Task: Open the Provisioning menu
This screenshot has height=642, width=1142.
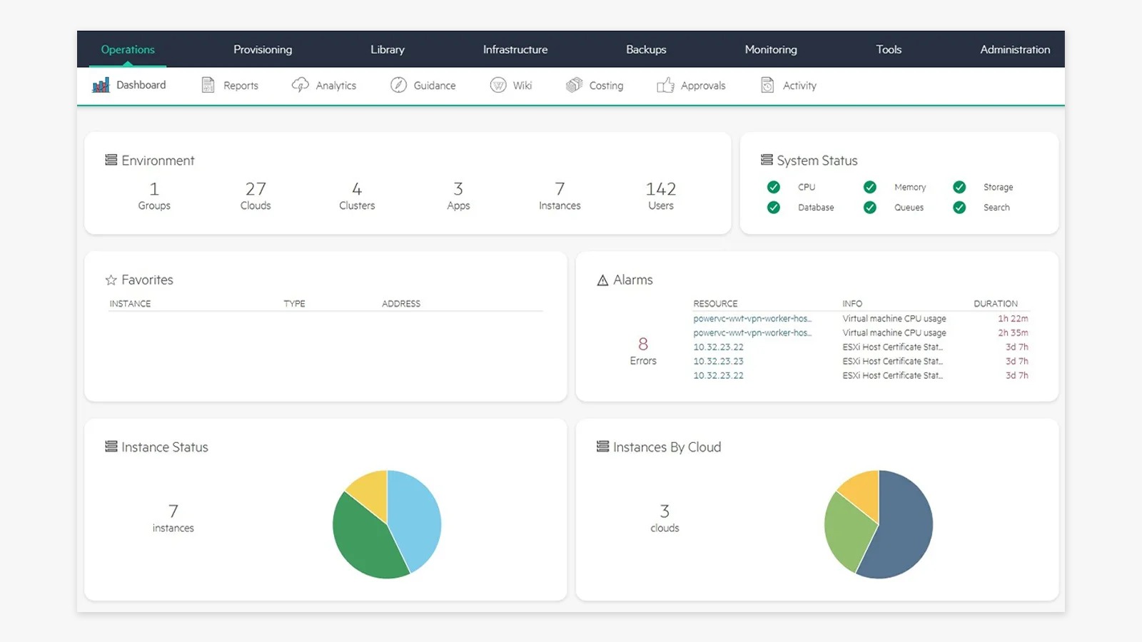Action: (x=263, y=49)
